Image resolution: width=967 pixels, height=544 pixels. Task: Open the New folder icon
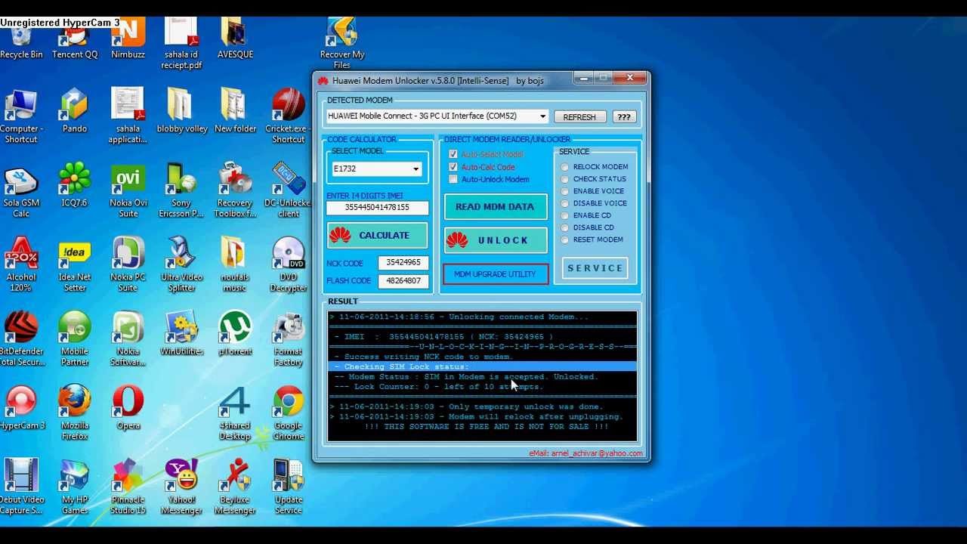coord(235,110)
